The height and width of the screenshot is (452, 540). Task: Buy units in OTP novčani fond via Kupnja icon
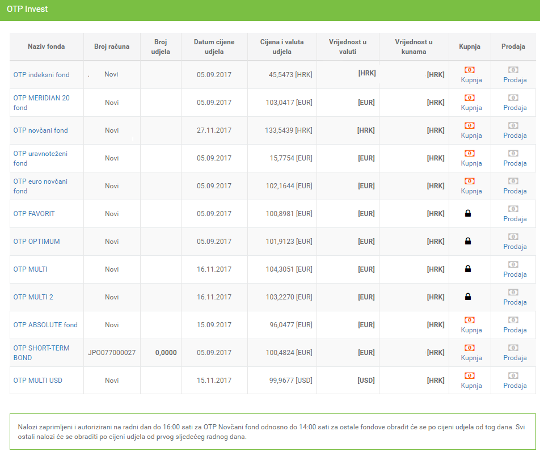pos(470,126)
